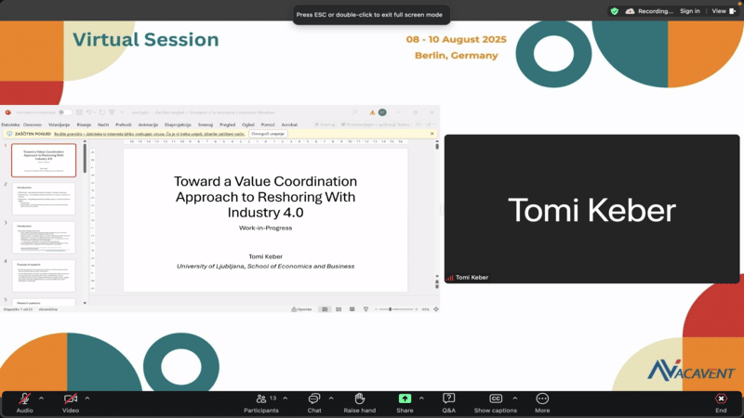Unmute microphone using the Audio icon

click(x=24, y=398)
